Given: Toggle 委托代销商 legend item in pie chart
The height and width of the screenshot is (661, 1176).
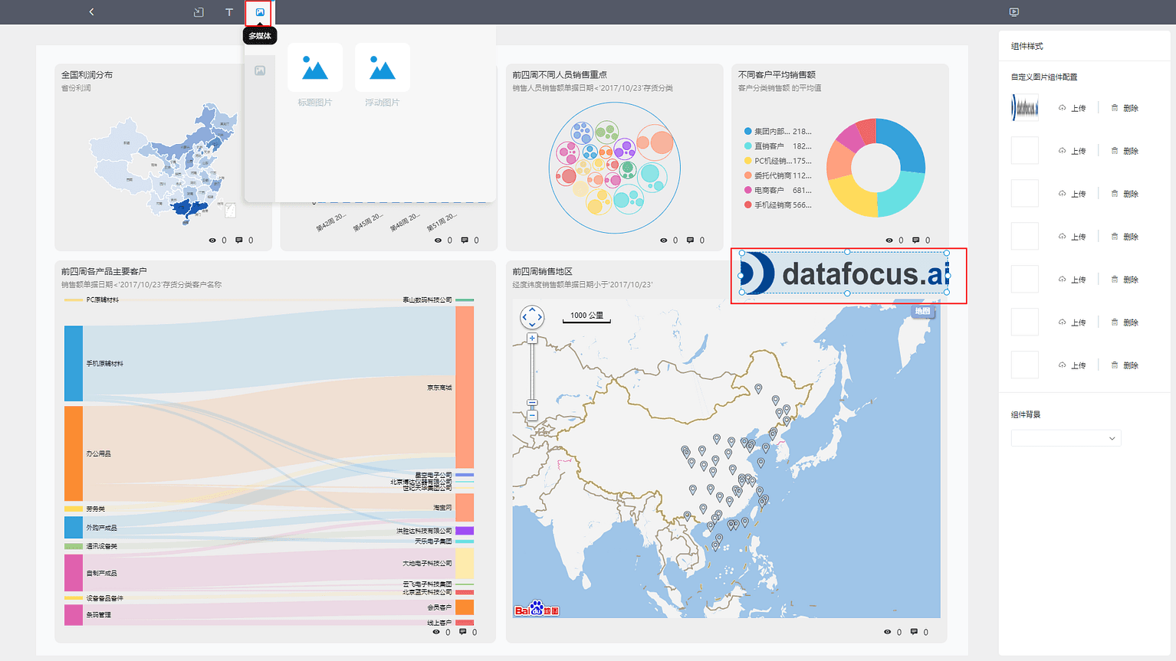Looking at the screenshot, I should pos(777,175).
